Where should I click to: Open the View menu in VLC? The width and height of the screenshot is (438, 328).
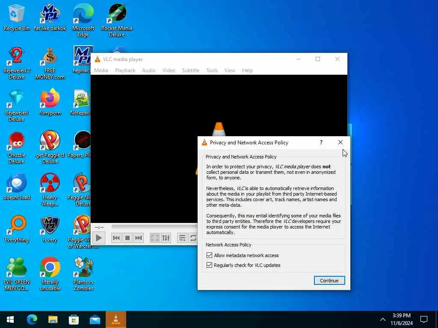pos(230,70)
